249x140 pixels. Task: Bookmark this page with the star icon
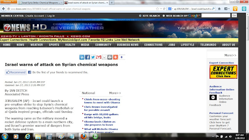[x=157, y=9]
